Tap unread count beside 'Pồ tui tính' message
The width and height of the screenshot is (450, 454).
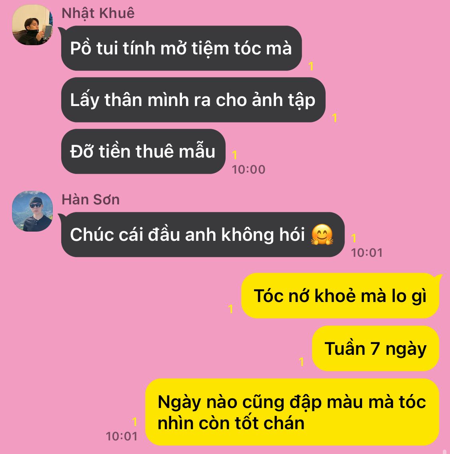(311, 66)
